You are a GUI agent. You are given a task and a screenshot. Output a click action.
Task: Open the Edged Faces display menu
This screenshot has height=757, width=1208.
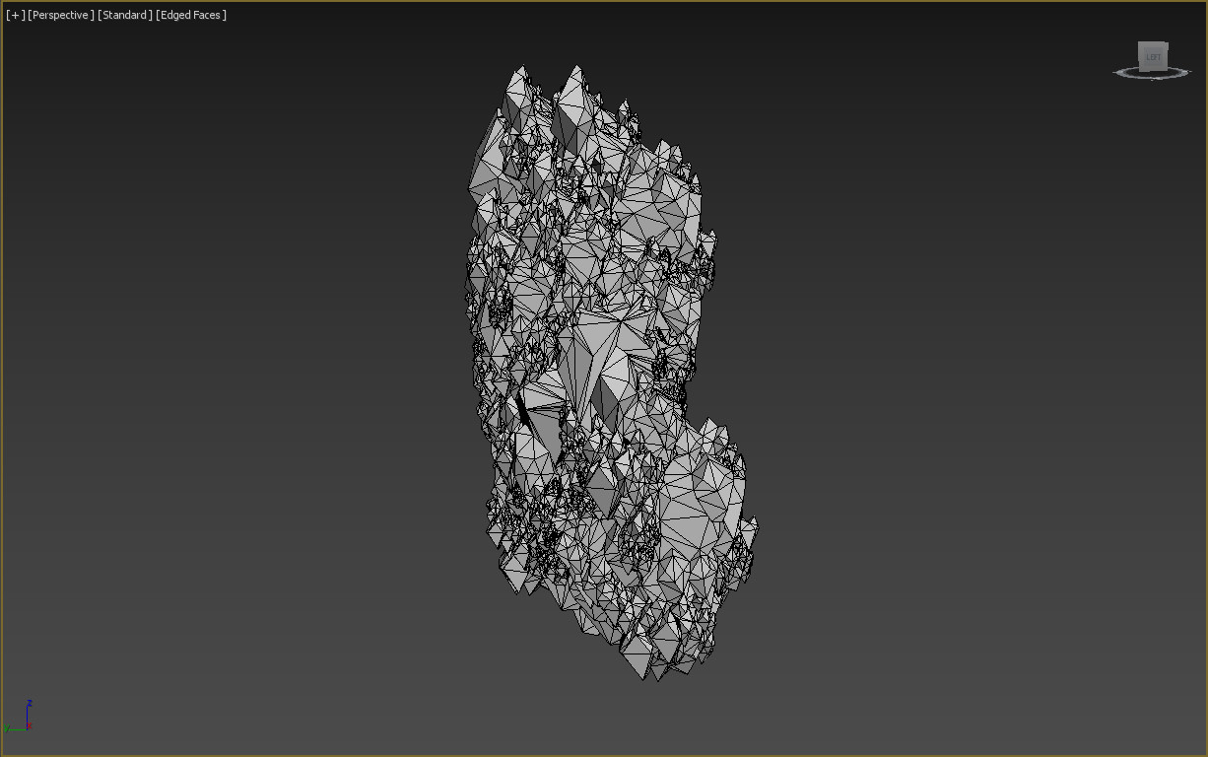click(189, 15)
